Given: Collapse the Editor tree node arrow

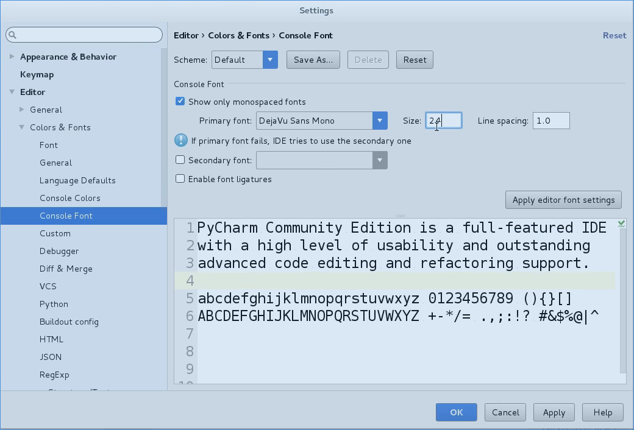Looking at the screenshot, I should pos(12,92).
